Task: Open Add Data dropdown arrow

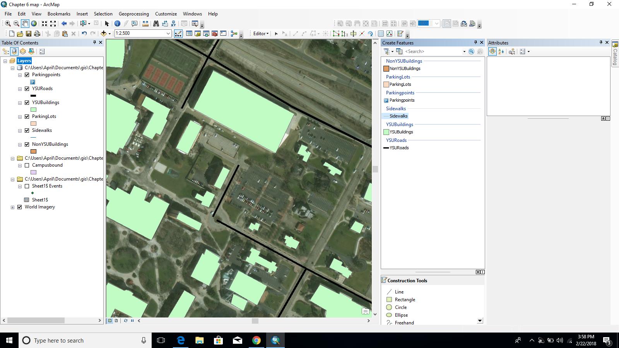Action: [x=109, y=34]
